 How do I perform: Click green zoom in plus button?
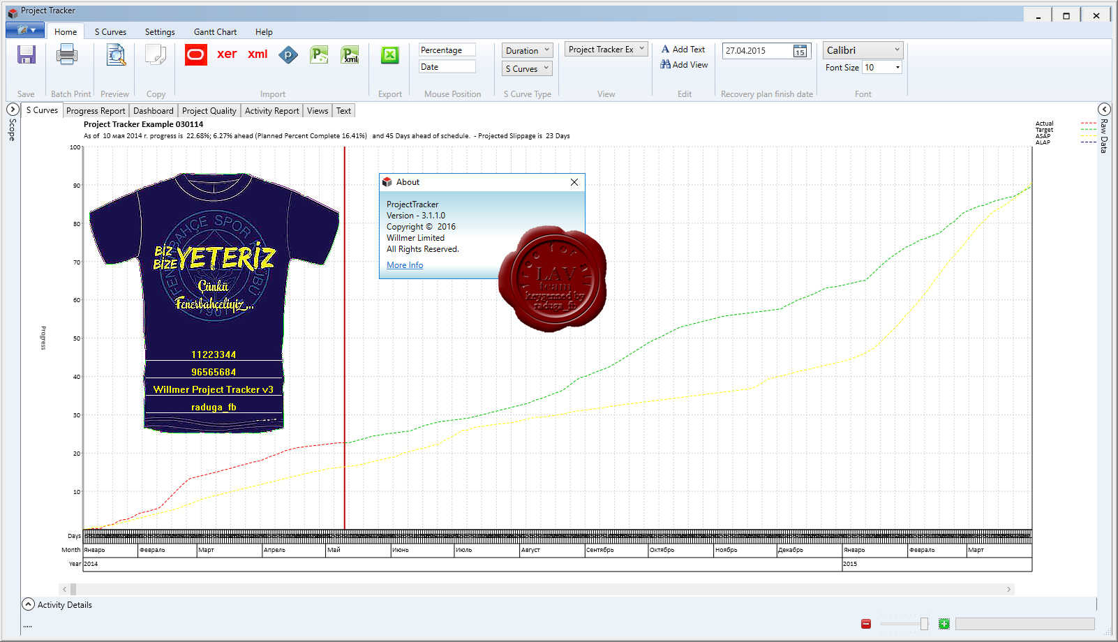pos(944,624)
